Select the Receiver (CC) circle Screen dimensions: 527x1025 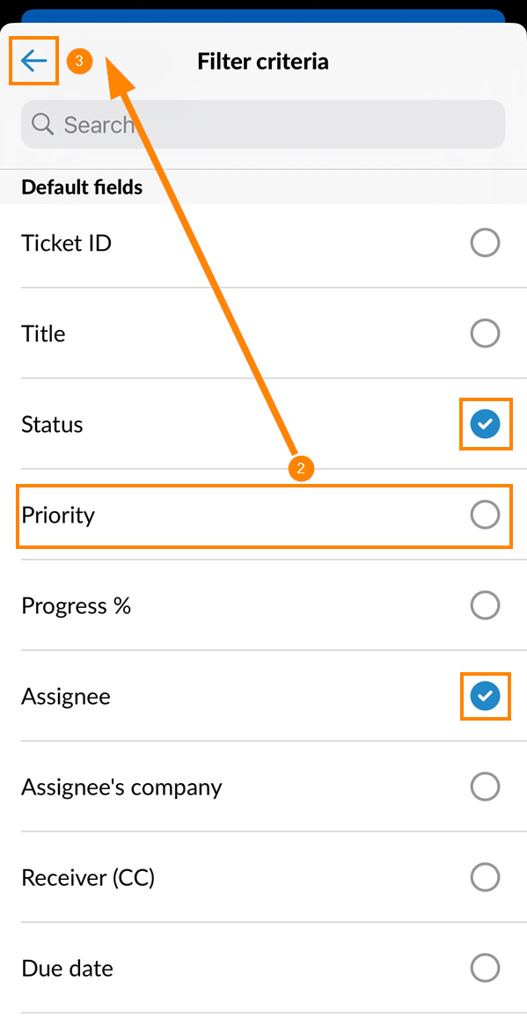click(485, 877)
